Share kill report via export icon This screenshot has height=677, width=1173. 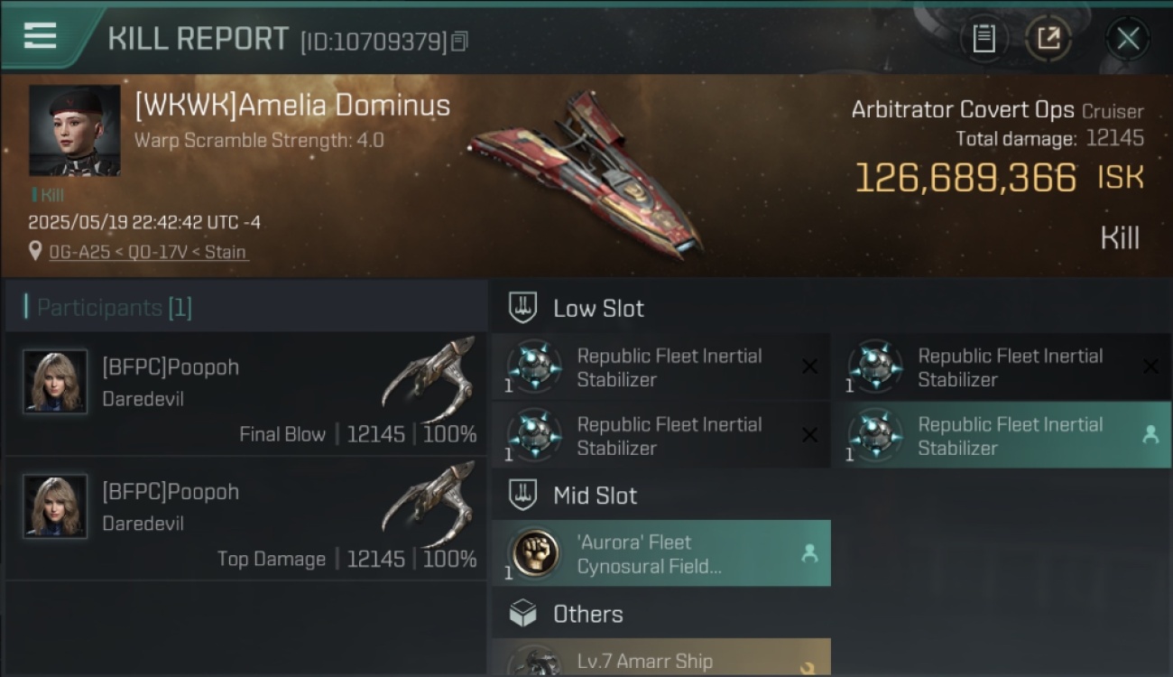point(1048,39)
